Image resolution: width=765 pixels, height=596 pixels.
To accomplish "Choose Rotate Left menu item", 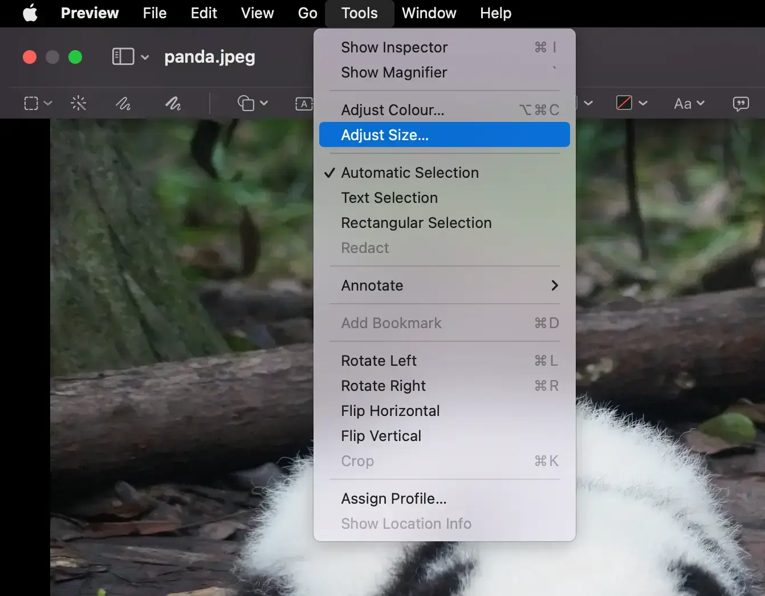I will pyautogui.click(x=445, y=361).
